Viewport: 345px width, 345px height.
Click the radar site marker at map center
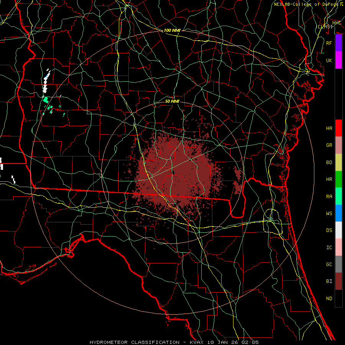[x=173, y=173]
